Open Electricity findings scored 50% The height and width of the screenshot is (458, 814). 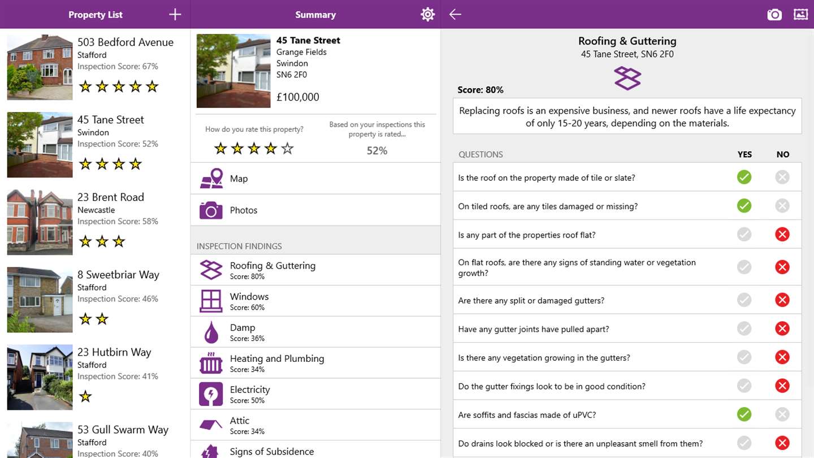click(315, 394)
